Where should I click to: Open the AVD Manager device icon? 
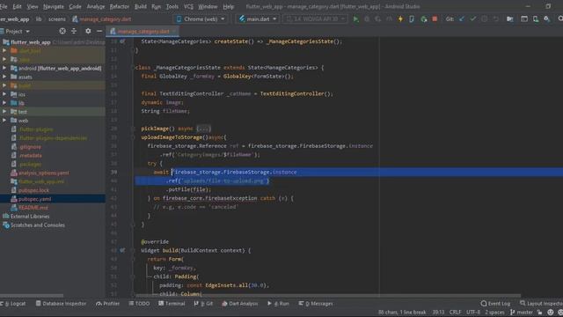pos(536,19)
